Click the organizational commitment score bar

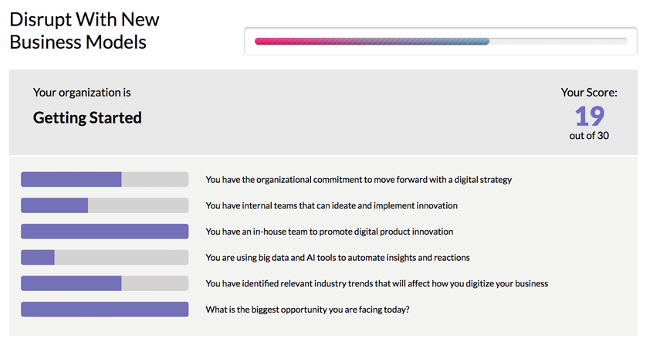coord(104,180)
